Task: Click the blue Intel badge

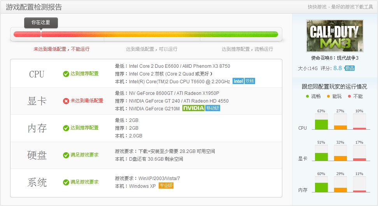Action: [x=238, y=81]
